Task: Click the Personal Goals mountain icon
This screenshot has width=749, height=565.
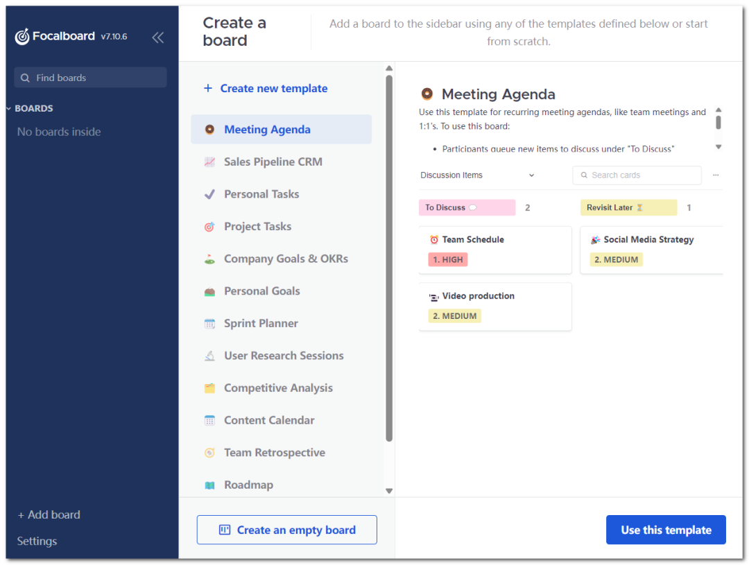Action: click(x=209, y=291)
